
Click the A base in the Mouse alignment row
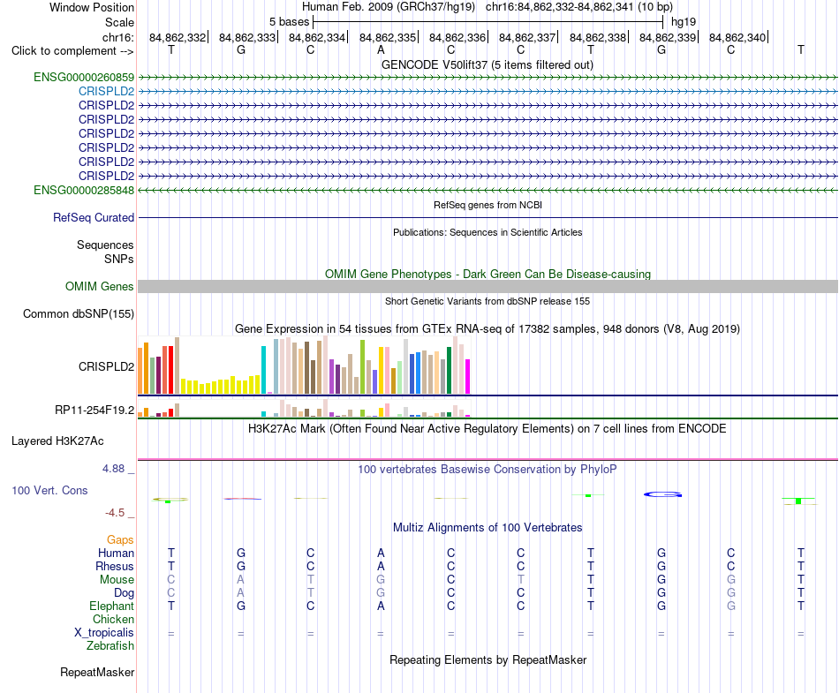[x=241, y=579]
